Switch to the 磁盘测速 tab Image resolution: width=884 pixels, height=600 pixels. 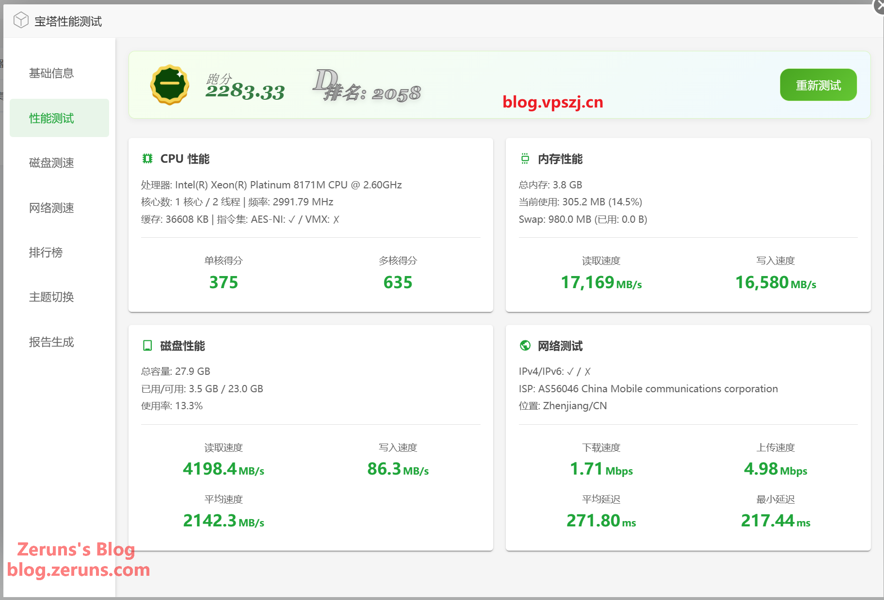[x=51, y=163]
